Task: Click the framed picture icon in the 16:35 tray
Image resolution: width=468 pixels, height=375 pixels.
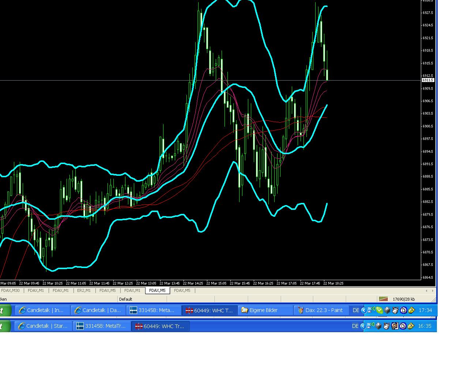Action: coord(395,326)
